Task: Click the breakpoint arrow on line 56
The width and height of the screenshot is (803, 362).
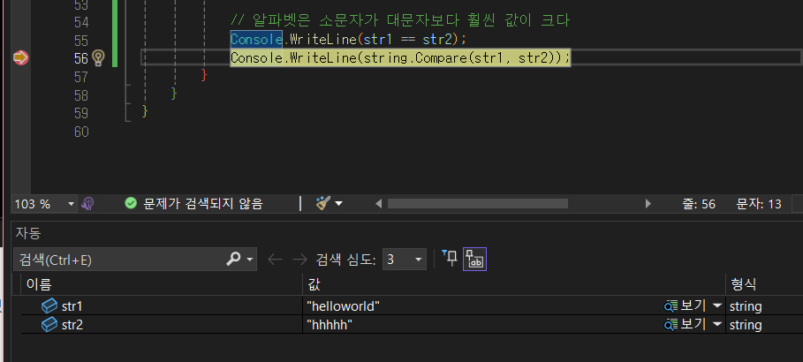Action: [x=20, y=58]
